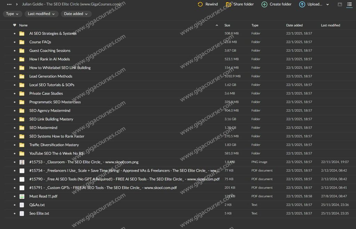This screenshot has height=229, width=356.
Task: Switch to list view
Action: click(349, 5)
